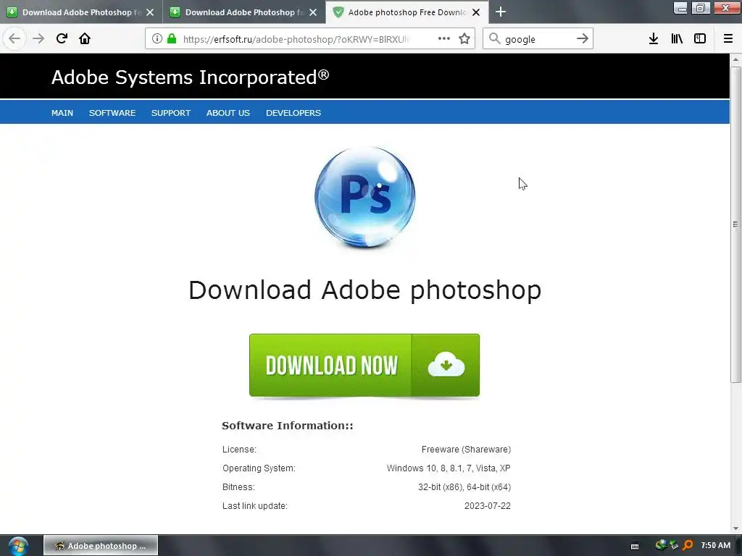Viewport: 742px width, 556px height.
Task: Open the DEVELOPERS navigation item
Action: click(x=293, y=113)
